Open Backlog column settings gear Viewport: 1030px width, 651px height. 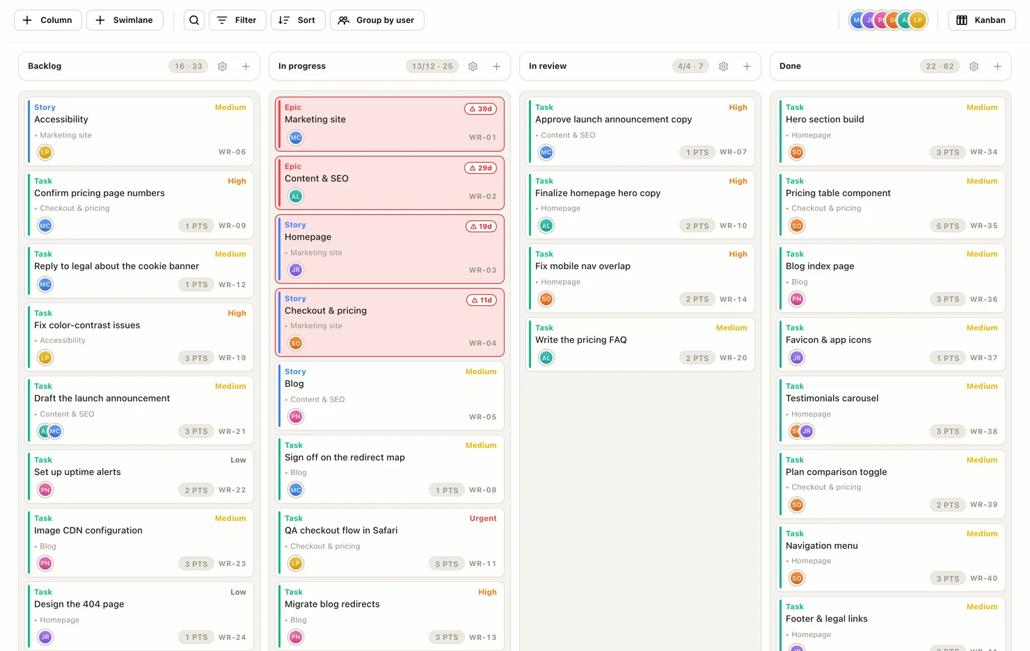[x=223, y=66]
